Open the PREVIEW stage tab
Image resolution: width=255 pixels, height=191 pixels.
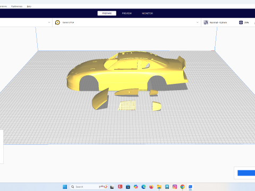[127, 13]
